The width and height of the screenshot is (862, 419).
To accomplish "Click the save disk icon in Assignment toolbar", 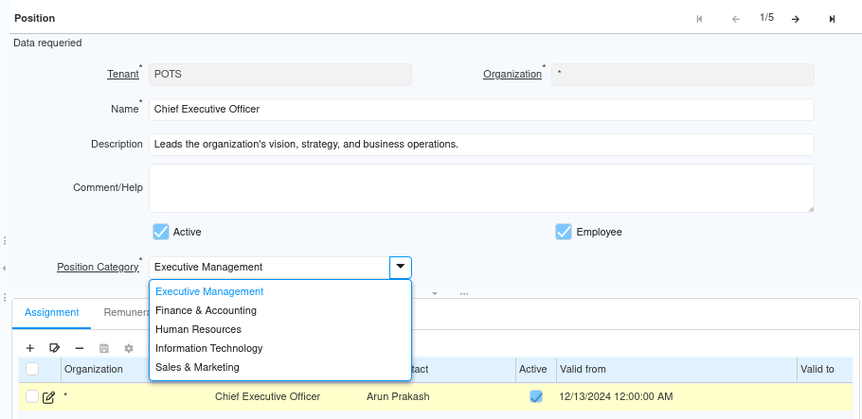I will (x=104, y=348).
